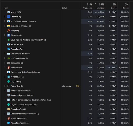Expand the IDrive Service group

pyautogui.click(x=5, y=67)
